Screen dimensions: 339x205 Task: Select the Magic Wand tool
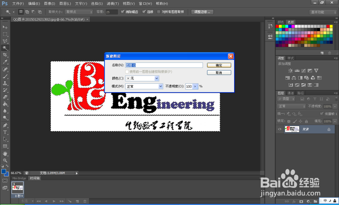5,47
